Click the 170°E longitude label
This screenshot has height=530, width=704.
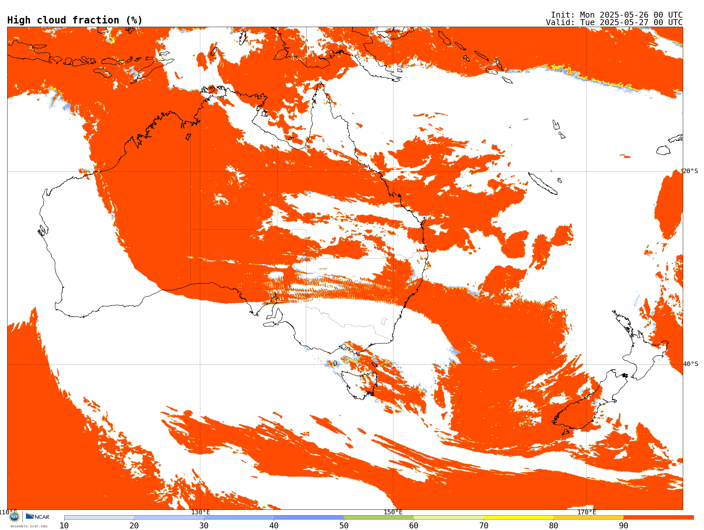click(x=587, y=512)
